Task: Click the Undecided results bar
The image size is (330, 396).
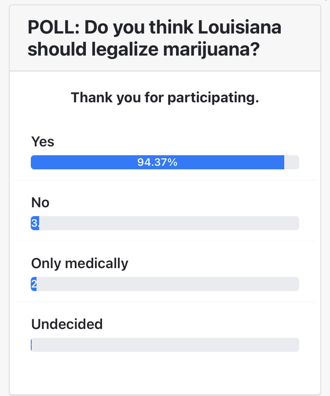Action: (x=165, y=345)
